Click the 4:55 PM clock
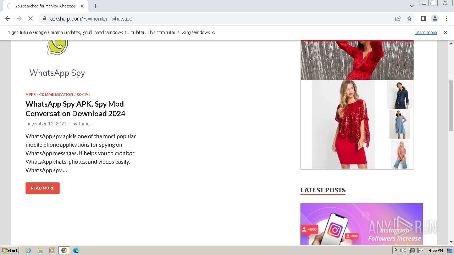 (436, 250)
